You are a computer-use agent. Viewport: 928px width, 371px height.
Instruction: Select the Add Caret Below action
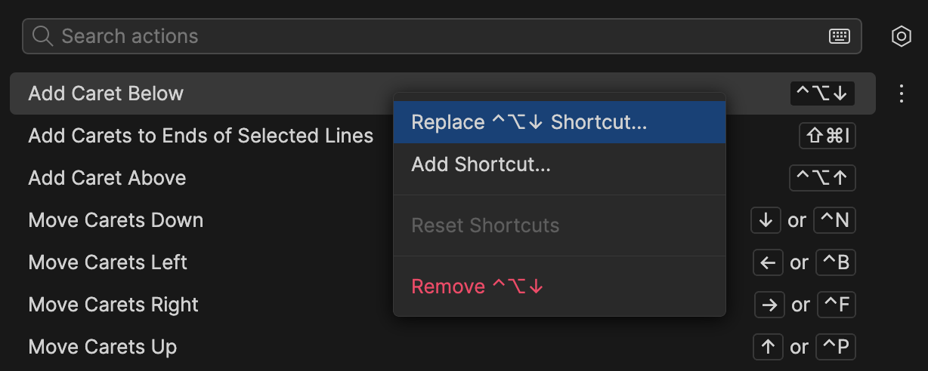click(x=106, y=94)
